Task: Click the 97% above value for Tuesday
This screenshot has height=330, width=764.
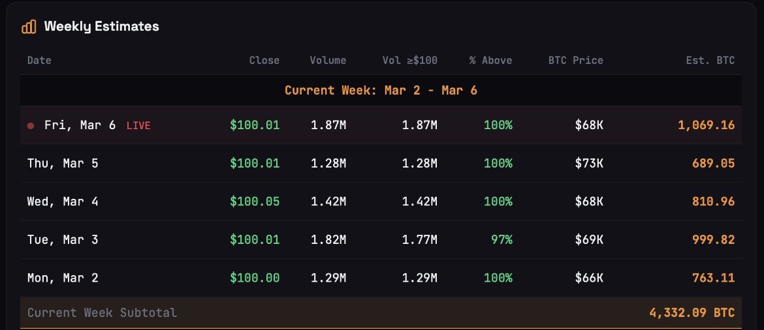Action: (501, 240)
